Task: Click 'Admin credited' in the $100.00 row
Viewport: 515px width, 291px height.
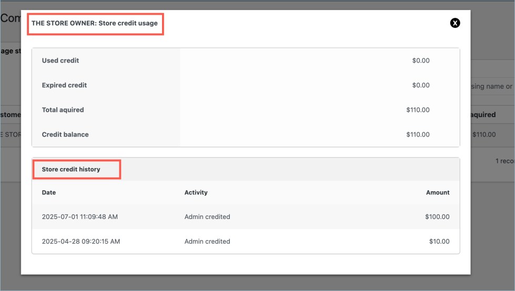Action: (207, 216)
